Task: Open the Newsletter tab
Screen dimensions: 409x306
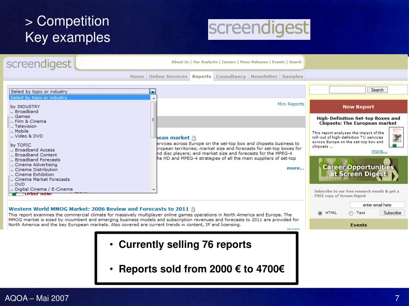Action: coord(264,76)
